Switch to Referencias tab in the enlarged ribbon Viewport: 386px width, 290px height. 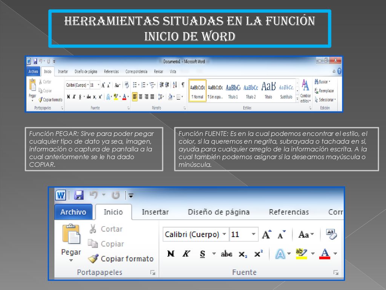289,212
